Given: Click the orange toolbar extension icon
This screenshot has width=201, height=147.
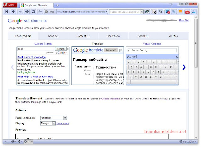Looking at the screenshot, I should [x=180, y=12].
